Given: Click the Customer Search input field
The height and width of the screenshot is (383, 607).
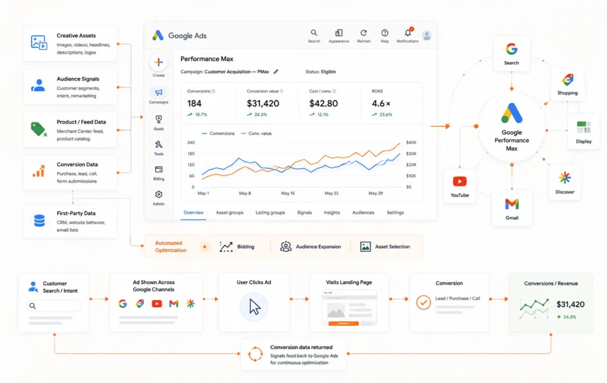Looking at the screenshot, I should point(53,305).
